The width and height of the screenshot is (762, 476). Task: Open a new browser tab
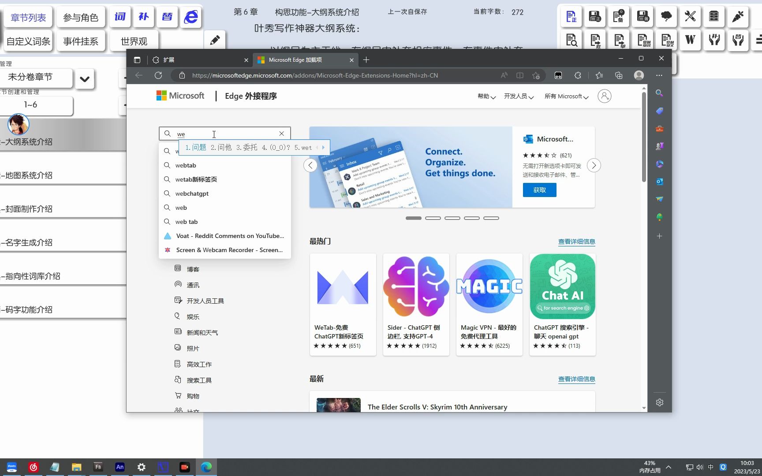coord(366,60)
